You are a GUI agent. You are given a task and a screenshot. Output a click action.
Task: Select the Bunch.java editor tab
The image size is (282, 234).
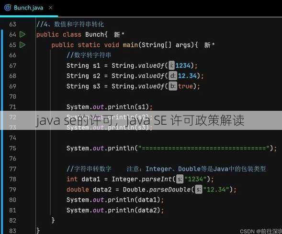click(28, 8)
